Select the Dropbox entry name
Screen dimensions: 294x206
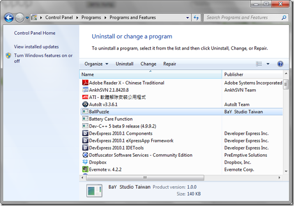[x=98, y=162]
